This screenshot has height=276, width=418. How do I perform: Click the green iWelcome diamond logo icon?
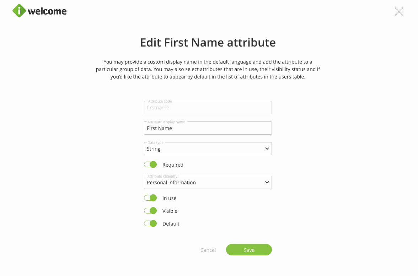pos(19,11)
